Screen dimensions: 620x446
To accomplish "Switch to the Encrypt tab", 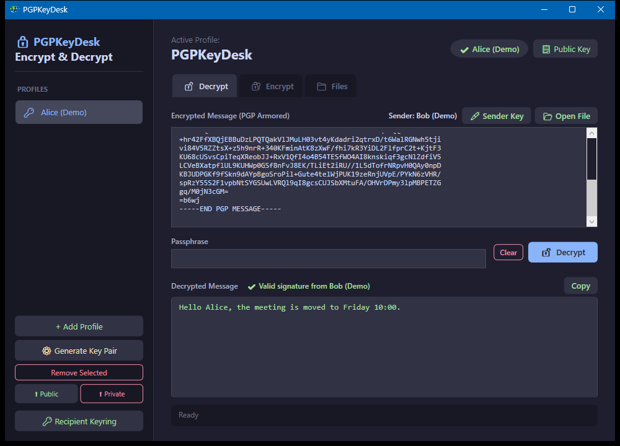I will pos(271,86).
